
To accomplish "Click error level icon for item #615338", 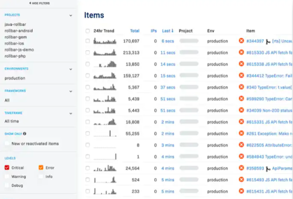I will [x=241, y=64].
